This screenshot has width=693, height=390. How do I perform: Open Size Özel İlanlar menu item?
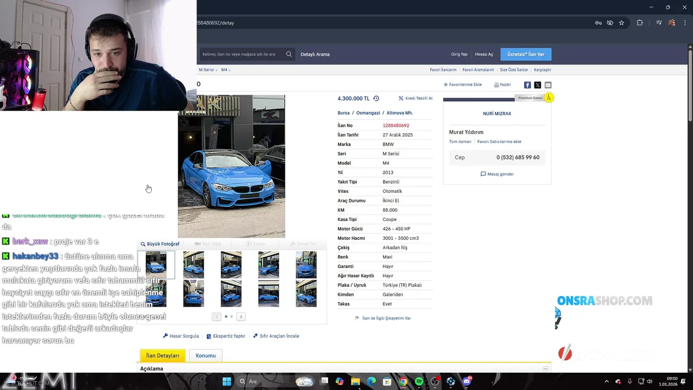pyautogui.click(x=514, y=70)
